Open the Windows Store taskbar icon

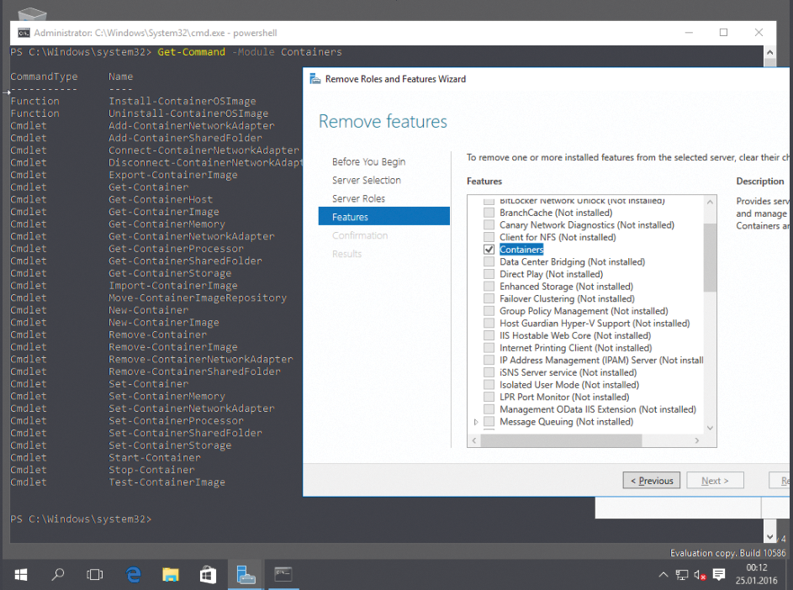[x=207, y=575]
